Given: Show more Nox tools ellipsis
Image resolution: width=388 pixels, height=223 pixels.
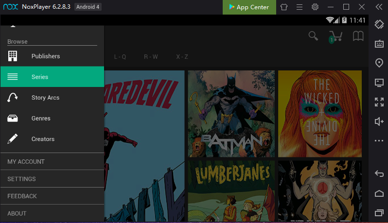Looking at the screenshot, I should (x=379, y=141).
